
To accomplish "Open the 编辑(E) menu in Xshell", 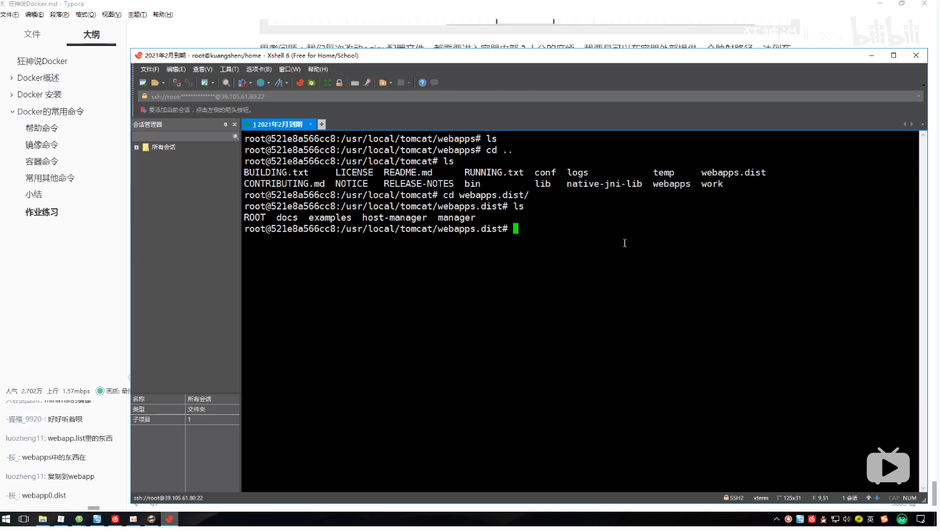I will tap(176, 69).
